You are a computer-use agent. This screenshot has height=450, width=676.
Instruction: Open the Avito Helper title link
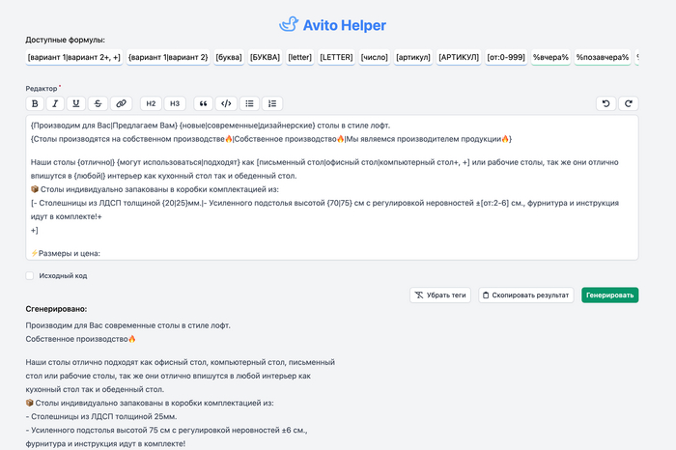(345, 25)
